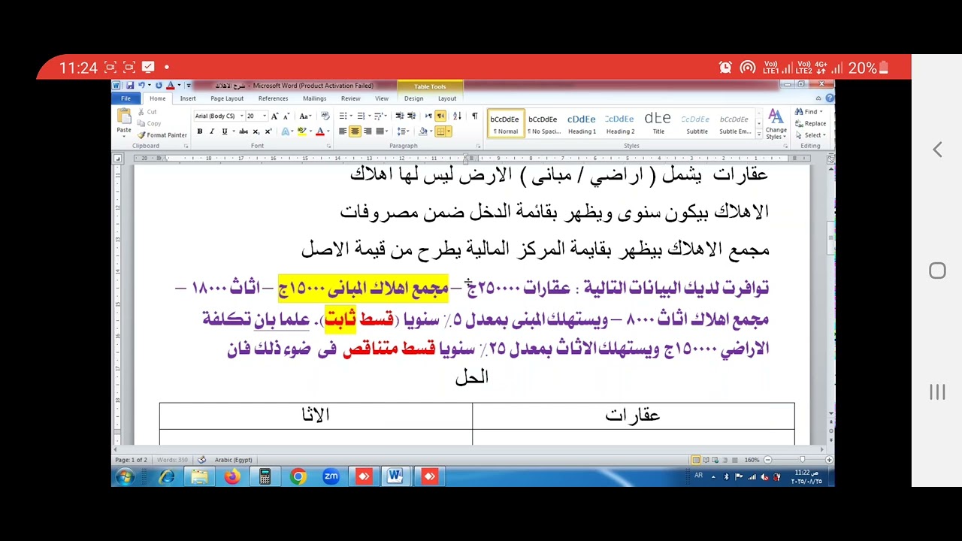The height and width of the screenshot is (541, 962).
Task: Open font size dropdown showing 20
Action: (265, 116)
